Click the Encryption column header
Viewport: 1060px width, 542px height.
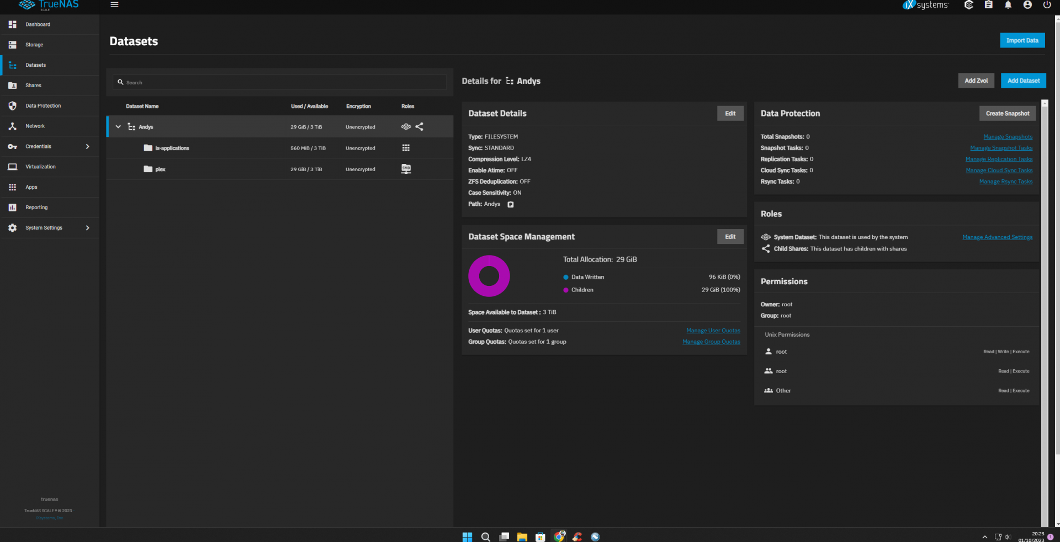358,107
